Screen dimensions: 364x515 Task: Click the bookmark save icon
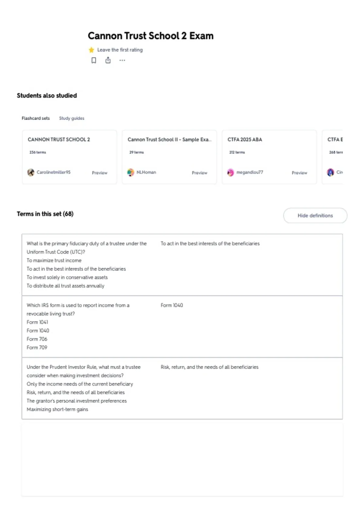(x=94, y=60)
